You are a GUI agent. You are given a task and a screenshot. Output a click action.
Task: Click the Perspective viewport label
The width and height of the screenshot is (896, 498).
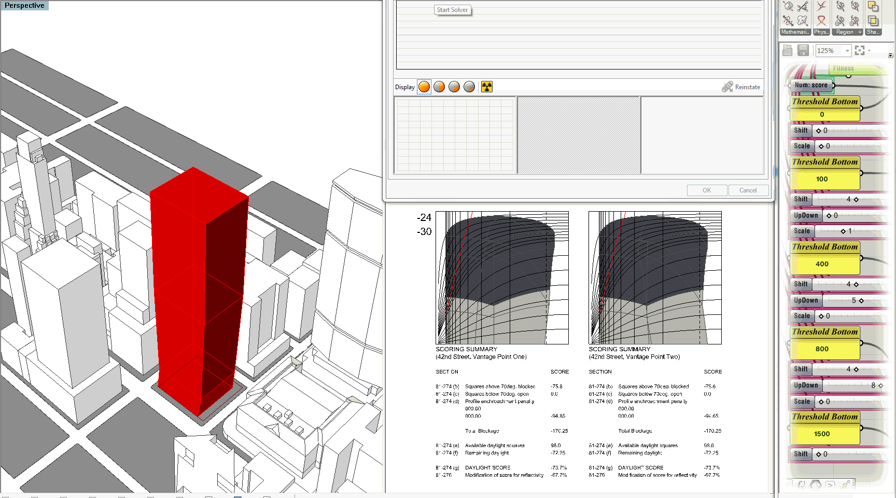click(24, 5)
